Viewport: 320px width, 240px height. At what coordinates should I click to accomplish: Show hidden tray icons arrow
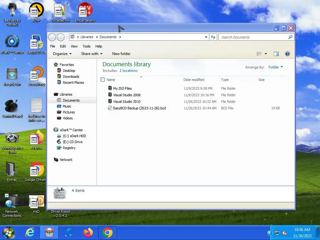pyautogui.click(x=270, y=233)
